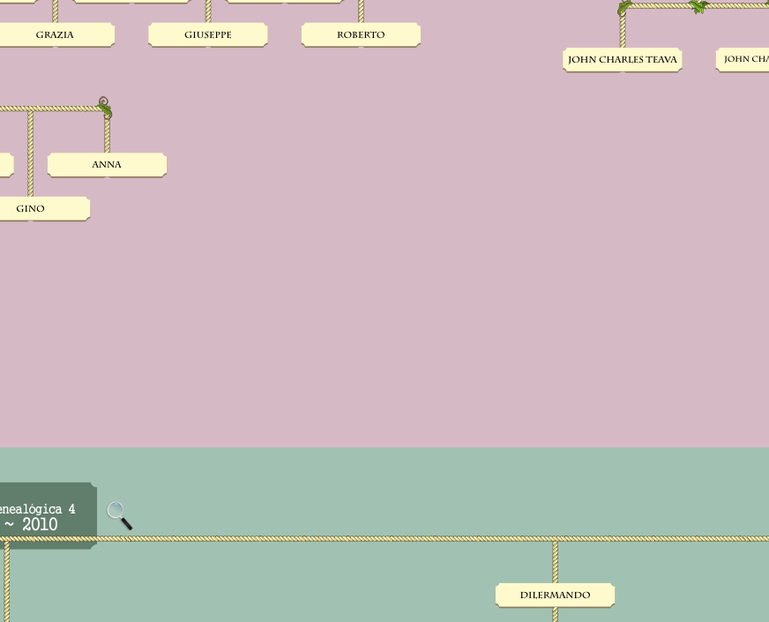
Task: Click the vertical rope above Dilermando
Action: click(555, 561)
